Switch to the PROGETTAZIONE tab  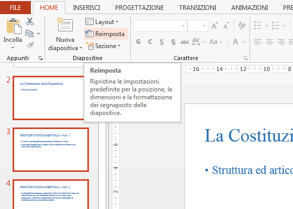pos(139,8)
